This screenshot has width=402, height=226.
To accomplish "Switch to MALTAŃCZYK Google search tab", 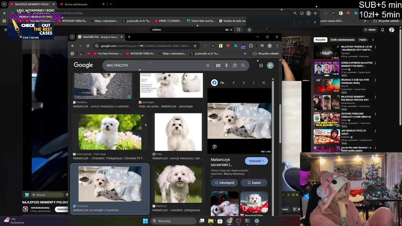I will coord(100,37).
